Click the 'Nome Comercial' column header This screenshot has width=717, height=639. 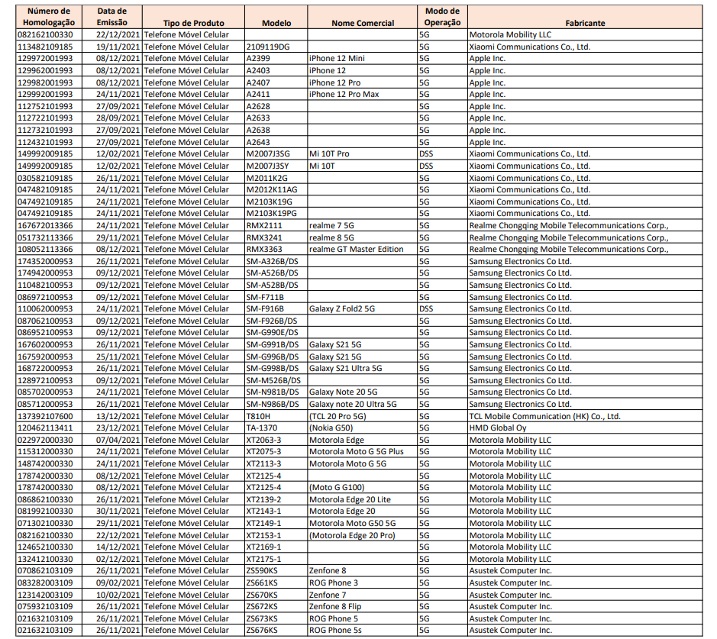pos(363,17)
